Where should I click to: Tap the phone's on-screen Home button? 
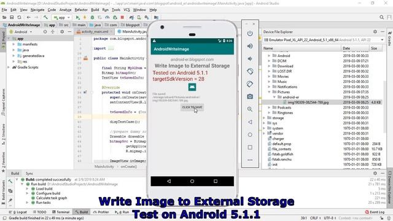point(192,181)
